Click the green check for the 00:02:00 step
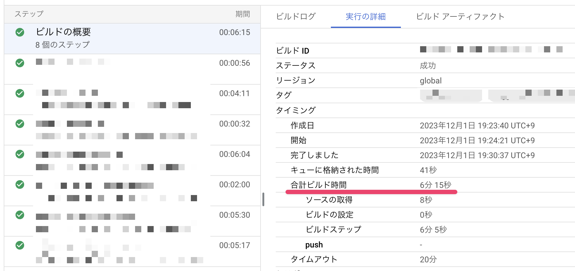The height and width of the screenshot is (271, 575). (x=20, y=184)
